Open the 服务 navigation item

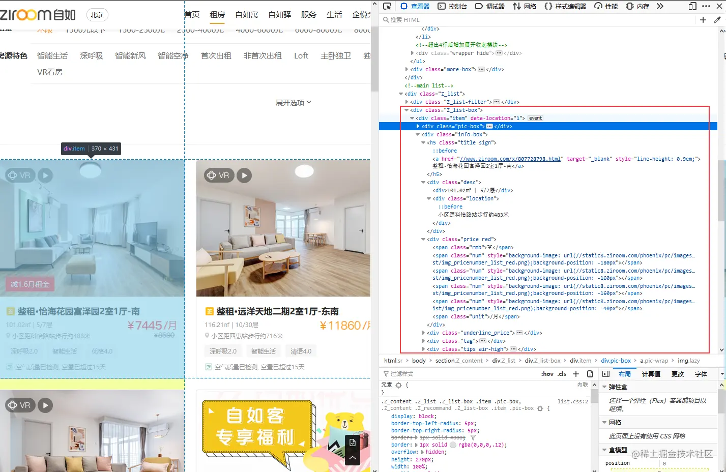(x=309, y=14)
